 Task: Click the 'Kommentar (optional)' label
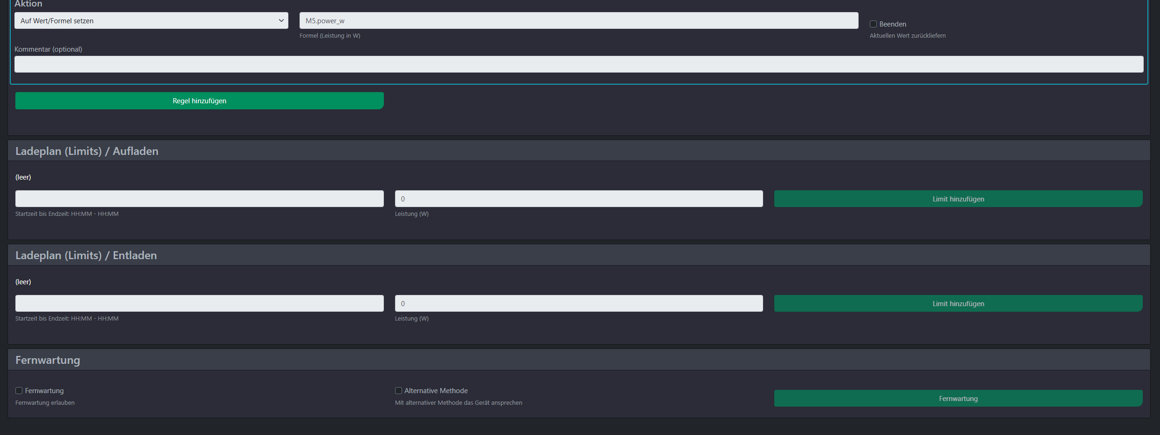(x=48, y=49)
